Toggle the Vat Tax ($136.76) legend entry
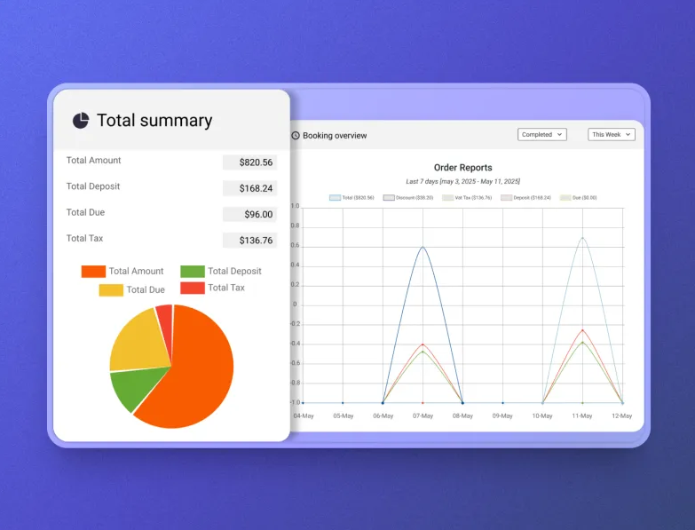 (467, 197)
